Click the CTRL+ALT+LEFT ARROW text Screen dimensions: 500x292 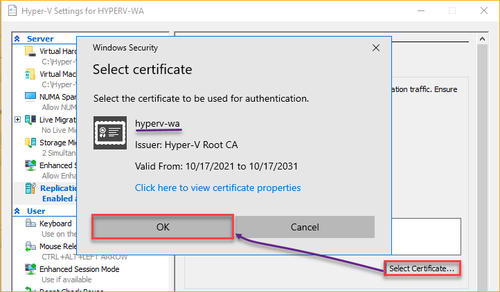[x=84, y=257]
